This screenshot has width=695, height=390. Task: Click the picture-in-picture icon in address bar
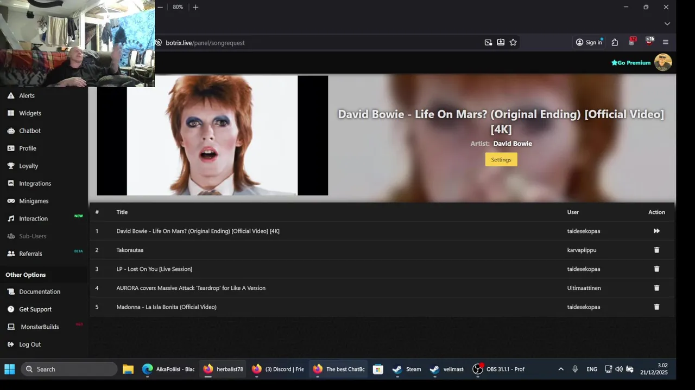[x=488, y=42]
